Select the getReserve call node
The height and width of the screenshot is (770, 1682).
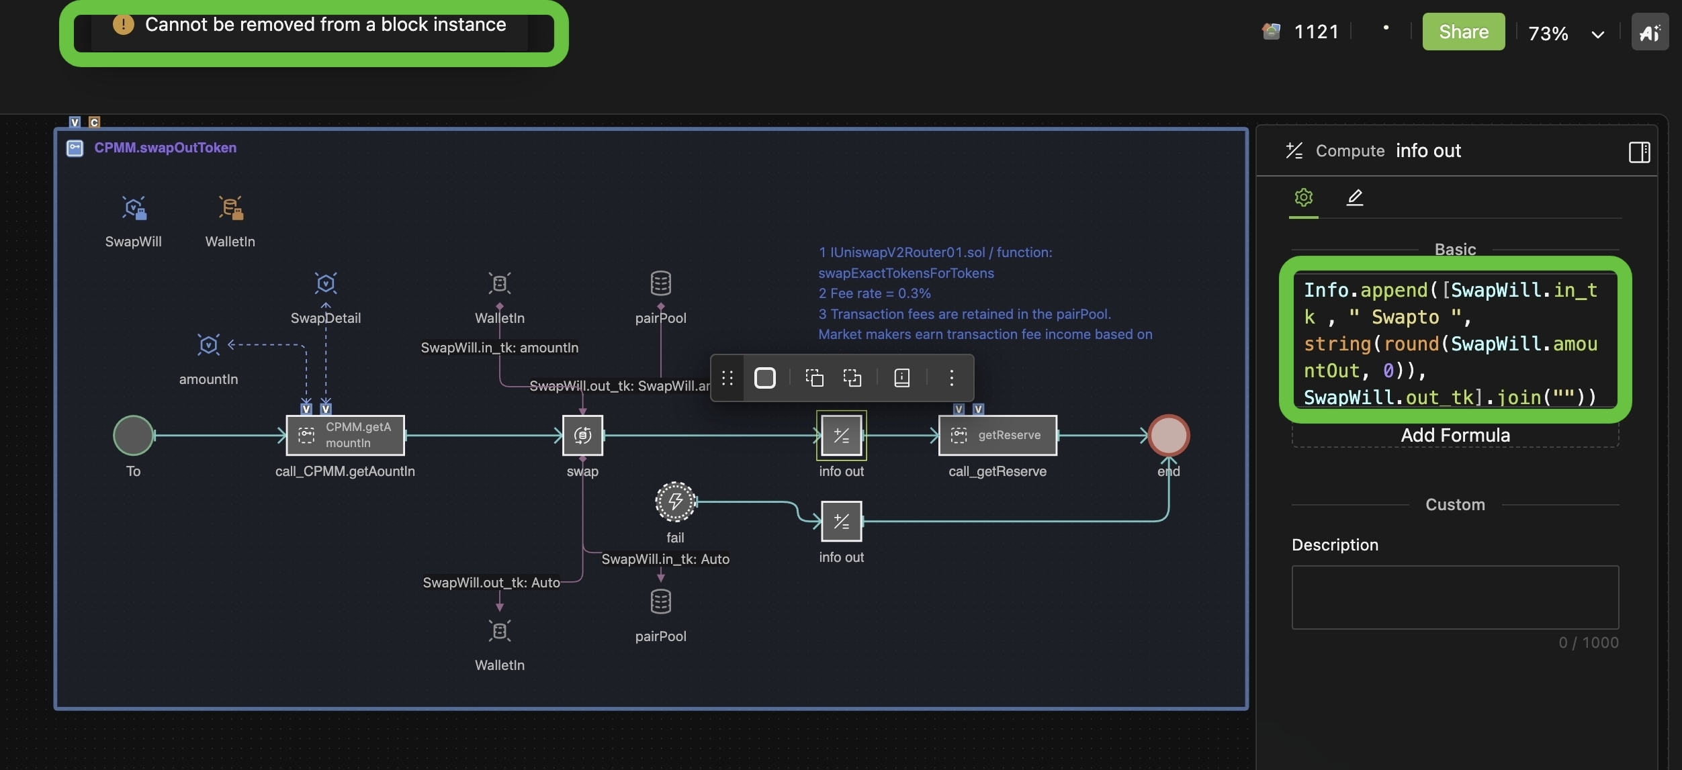click(997, 435)
